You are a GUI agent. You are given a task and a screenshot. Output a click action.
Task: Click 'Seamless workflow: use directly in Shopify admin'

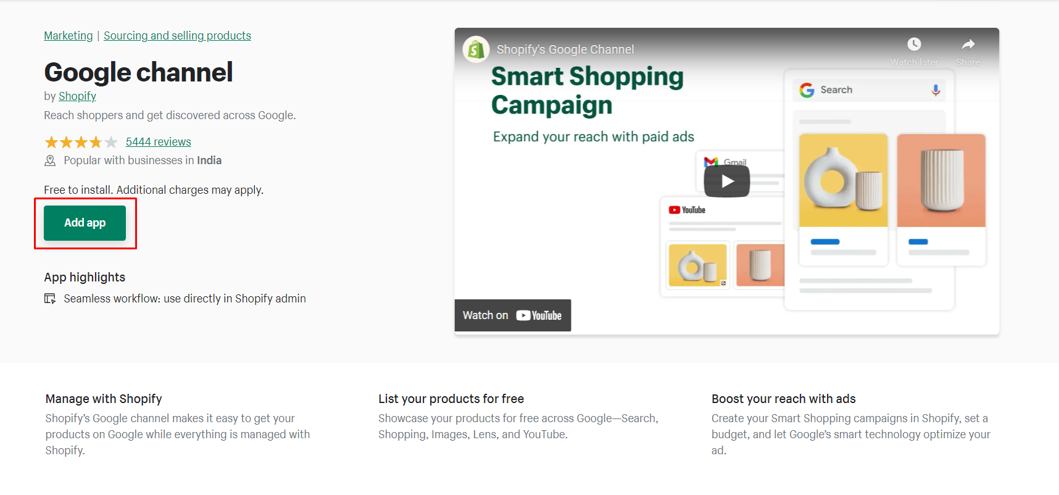(x=185, y=299)
